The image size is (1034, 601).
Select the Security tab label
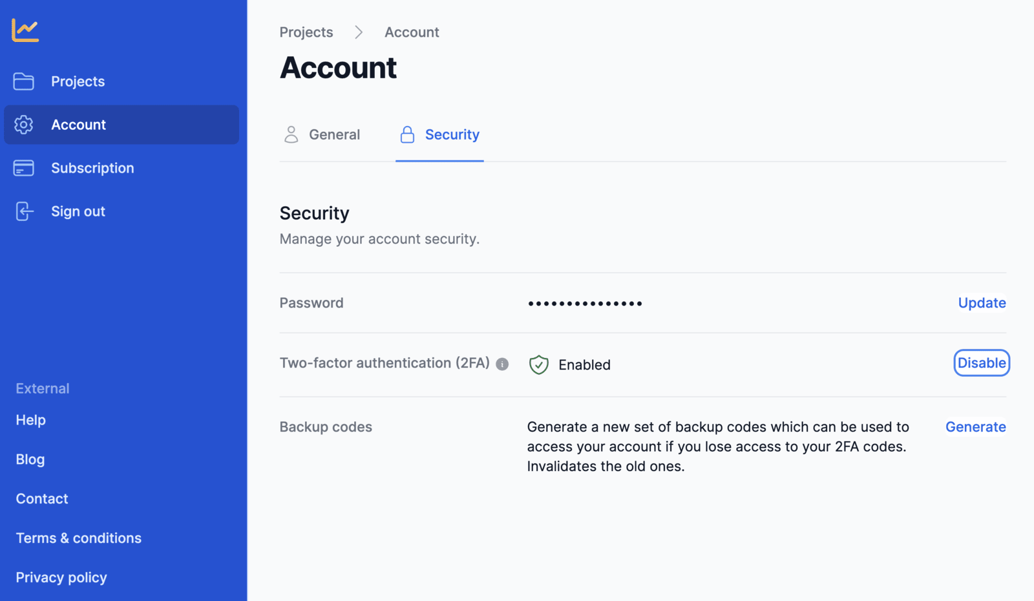tap(452, 134)
